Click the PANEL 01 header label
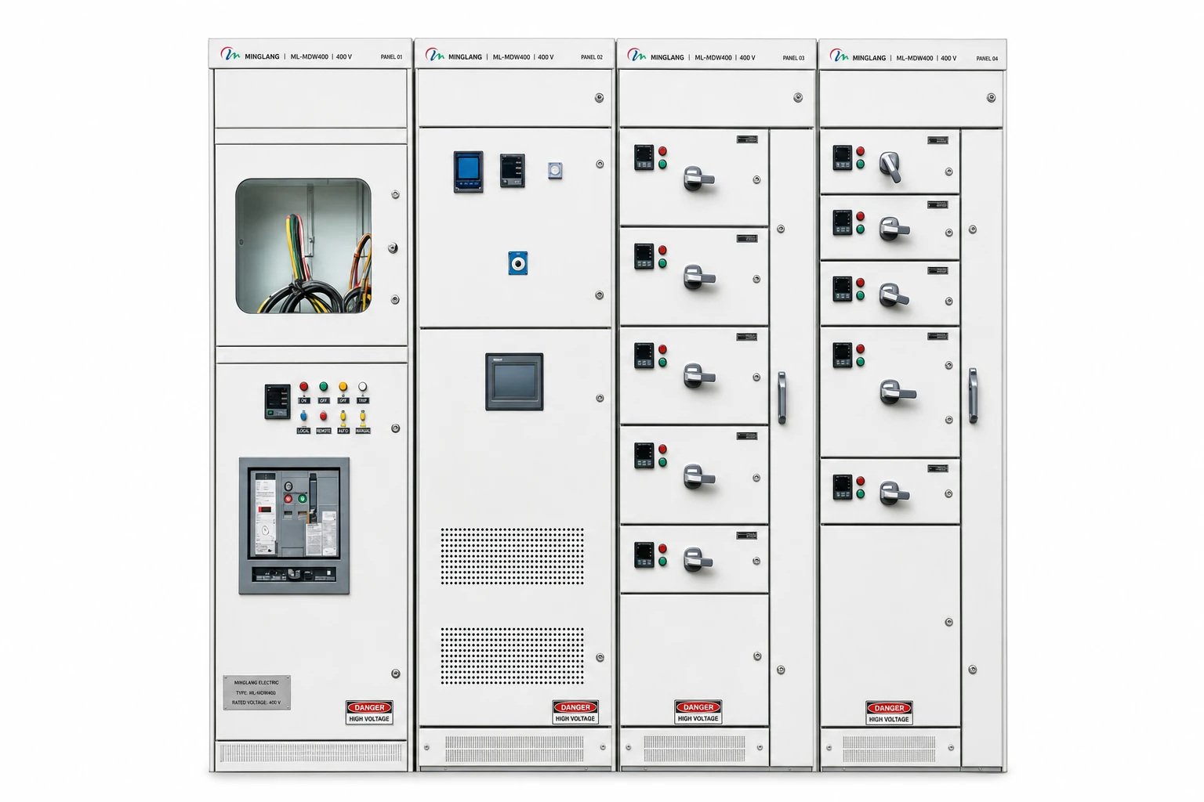Screen dimensions: 1204x802 [391, 57]
